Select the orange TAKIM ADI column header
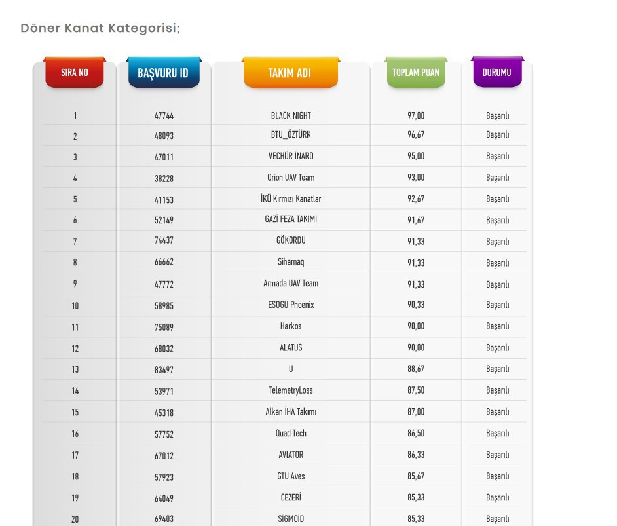The image size is (617, 526). (x=290, y=73)
